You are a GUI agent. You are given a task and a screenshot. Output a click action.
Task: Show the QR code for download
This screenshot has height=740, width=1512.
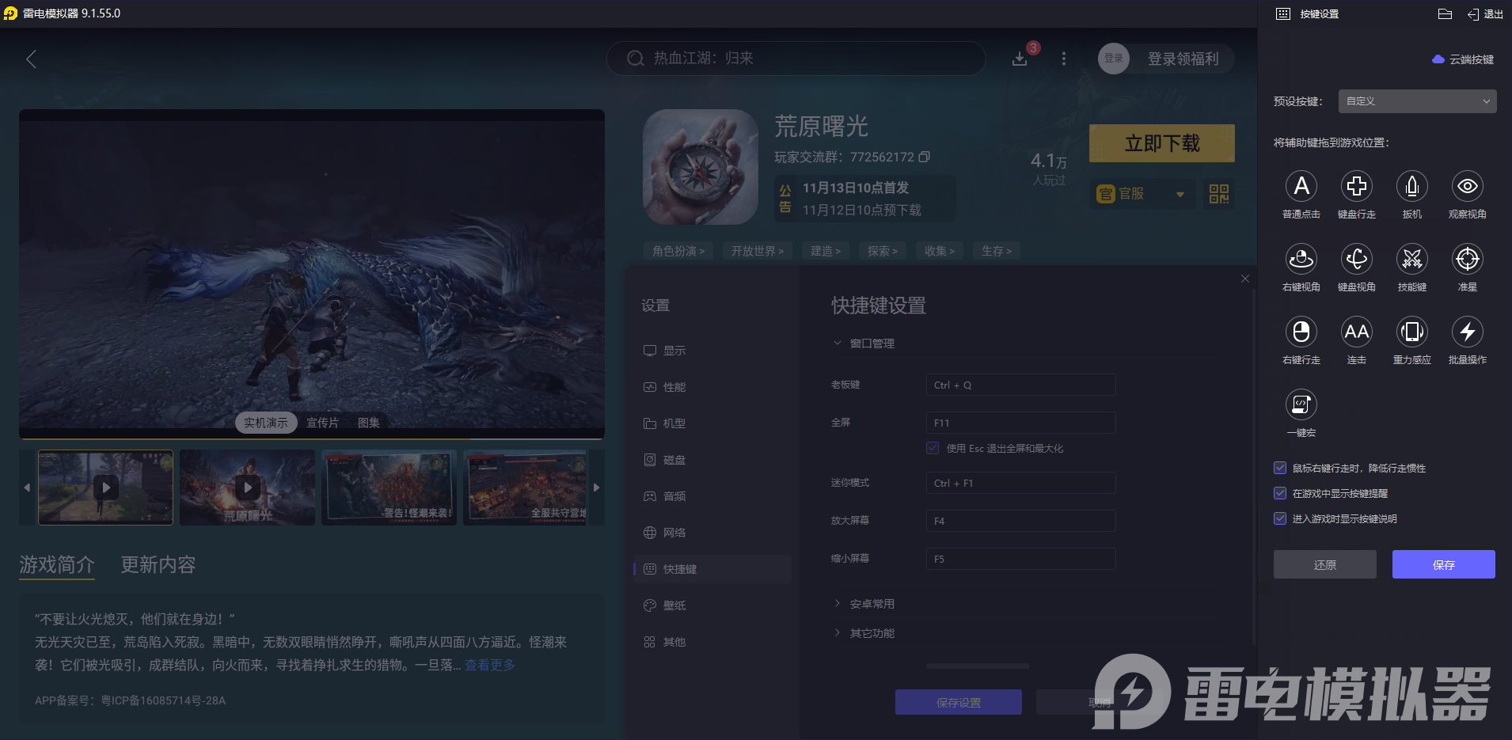pyautogui.click(x=1219, y=194)
